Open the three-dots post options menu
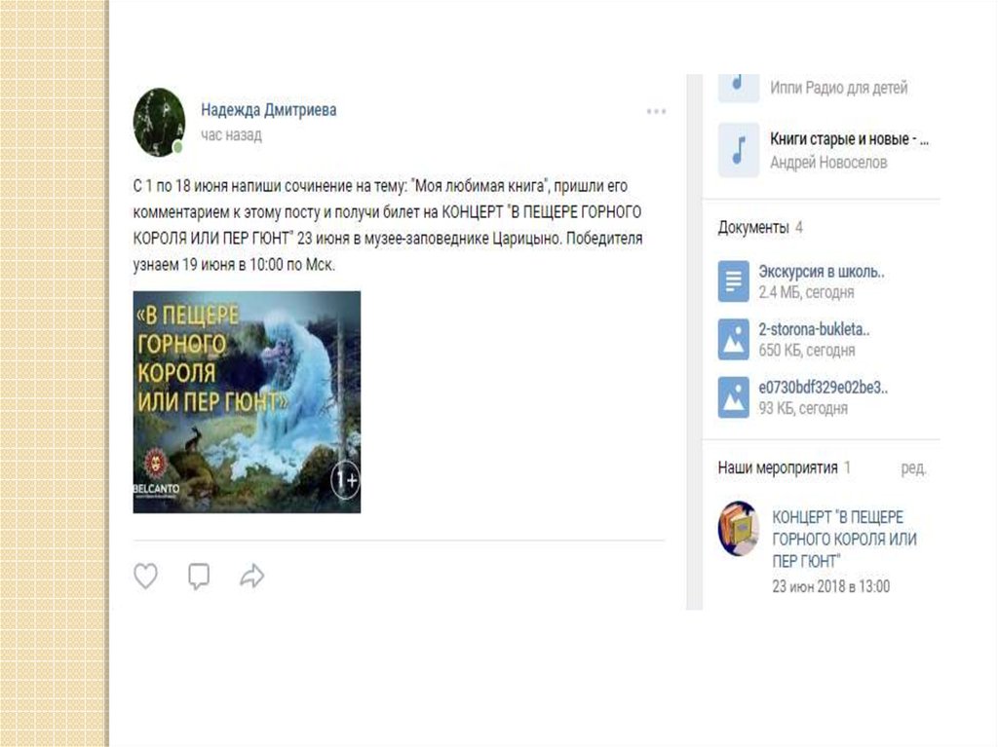The image size is (998, 747). point(656,111)
